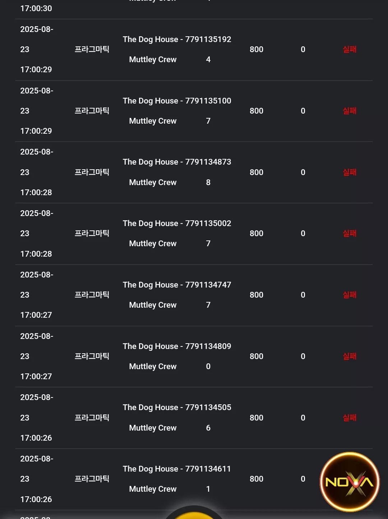Click the 17:00:28 timestamp of round 7791134873
388x519 pixels.
coord(36,192)
